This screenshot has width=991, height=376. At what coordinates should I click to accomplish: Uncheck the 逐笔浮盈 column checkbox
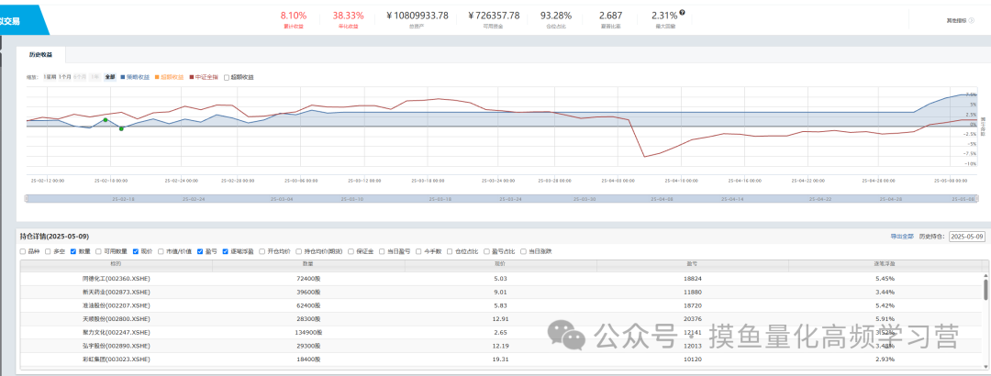(x=225, y=251)
